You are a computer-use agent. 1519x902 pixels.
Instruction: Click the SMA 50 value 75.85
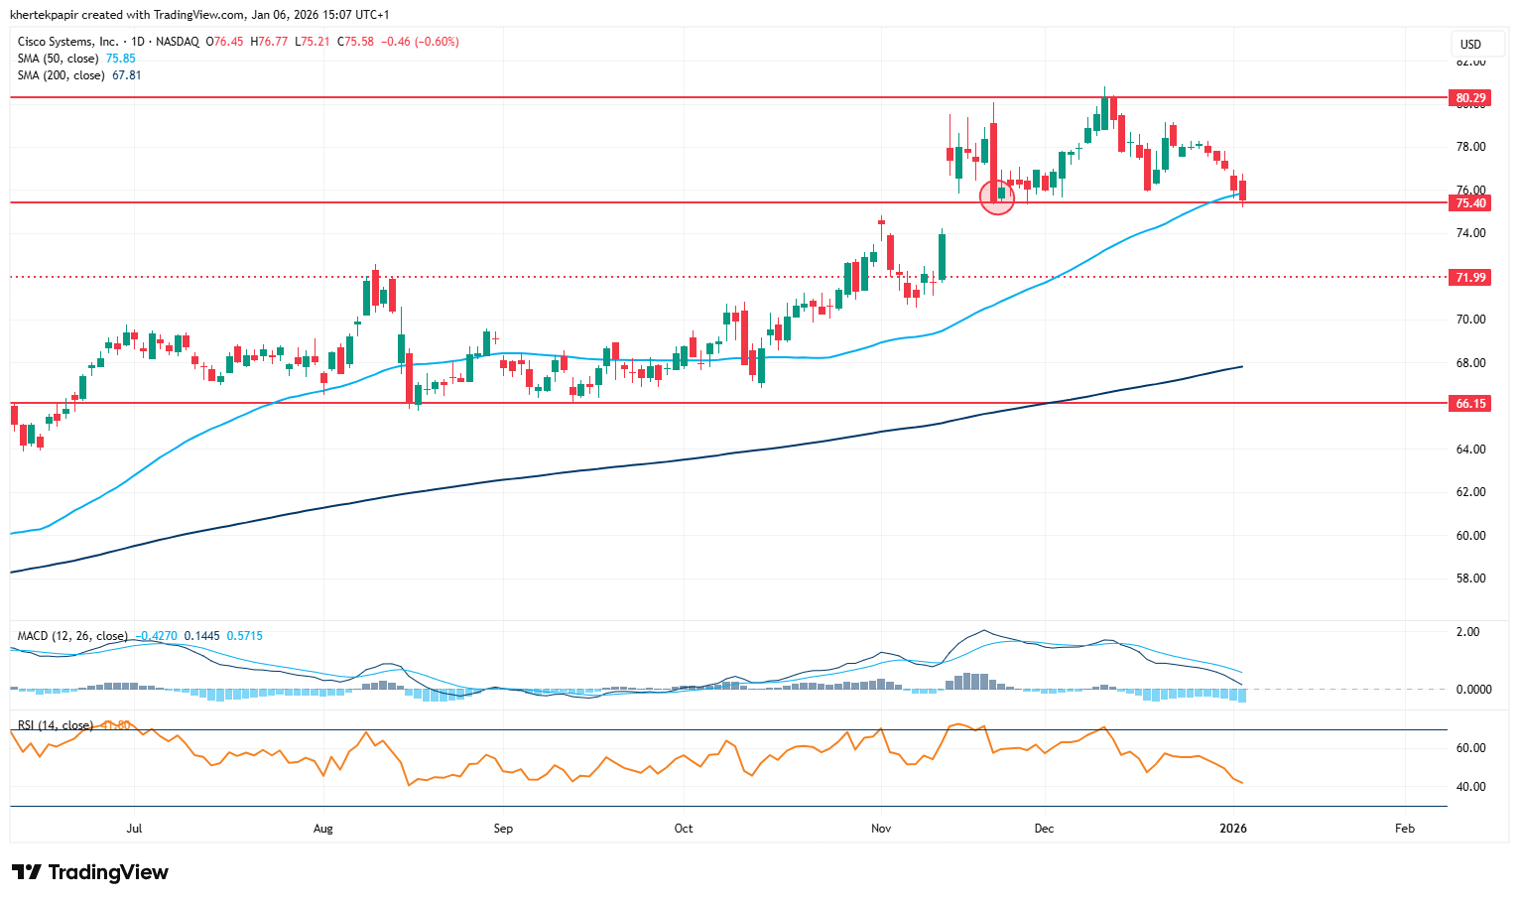click(x=121, y=59)
